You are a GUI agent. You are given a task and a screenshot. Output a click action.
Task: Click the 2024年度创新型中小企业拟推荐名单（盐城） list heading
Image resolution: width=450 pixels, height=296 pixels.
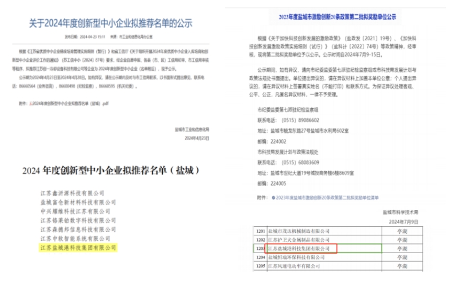pyautogui.click(x=111, y=171)
